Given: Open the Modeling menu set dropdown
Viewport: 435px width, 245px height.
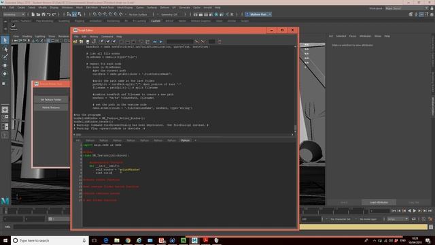Looking at the screenshot, I should [14, 14].
